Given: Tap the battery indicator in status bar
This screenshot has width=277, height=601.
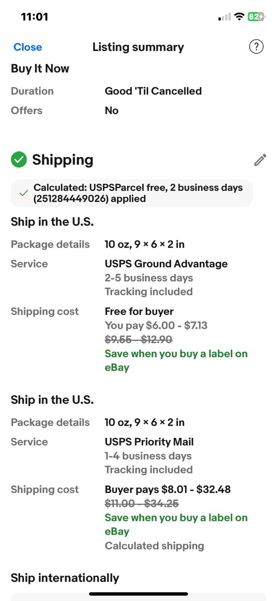Looking at the screenshot, I should point(256,17).
